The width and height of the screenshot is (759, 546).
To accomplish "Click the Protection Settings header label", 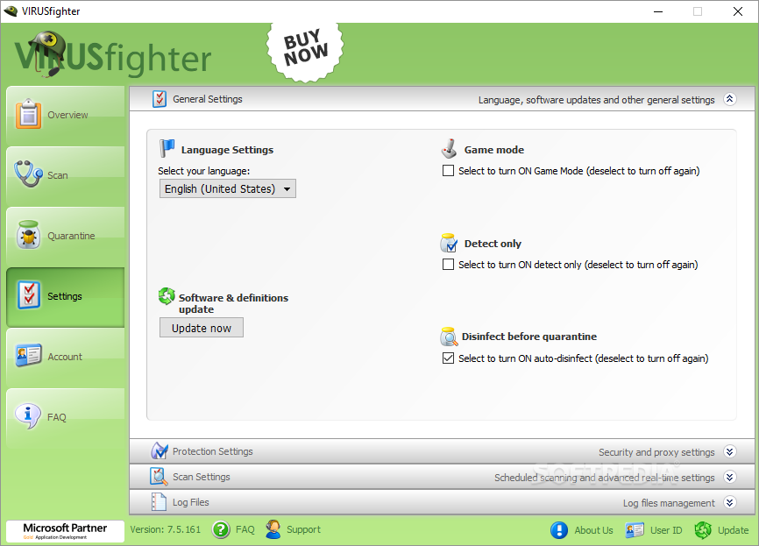I will pyautogui.click(x=212, y=451).
